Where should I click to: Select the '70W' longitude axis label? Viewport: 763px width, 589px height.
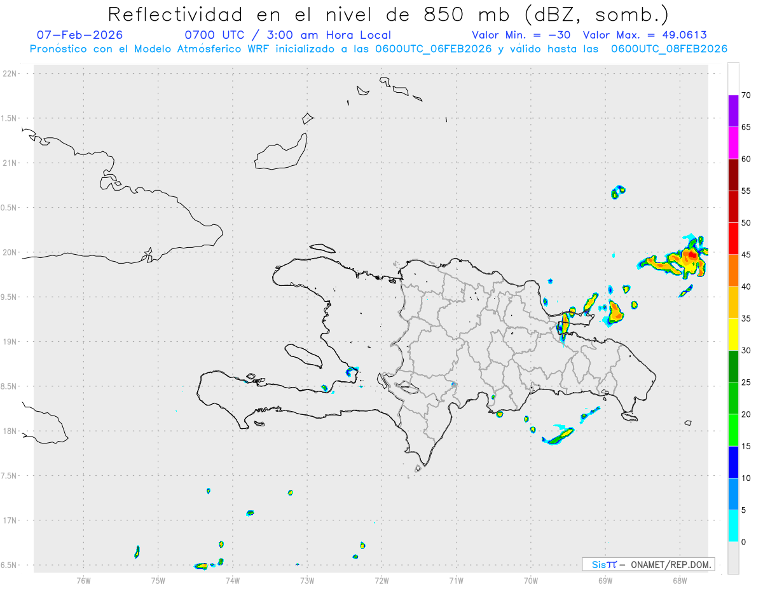click(x=531, y=579)
